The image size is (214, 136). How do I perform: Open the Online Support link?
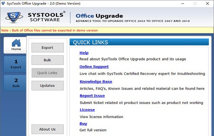[94, 66]
